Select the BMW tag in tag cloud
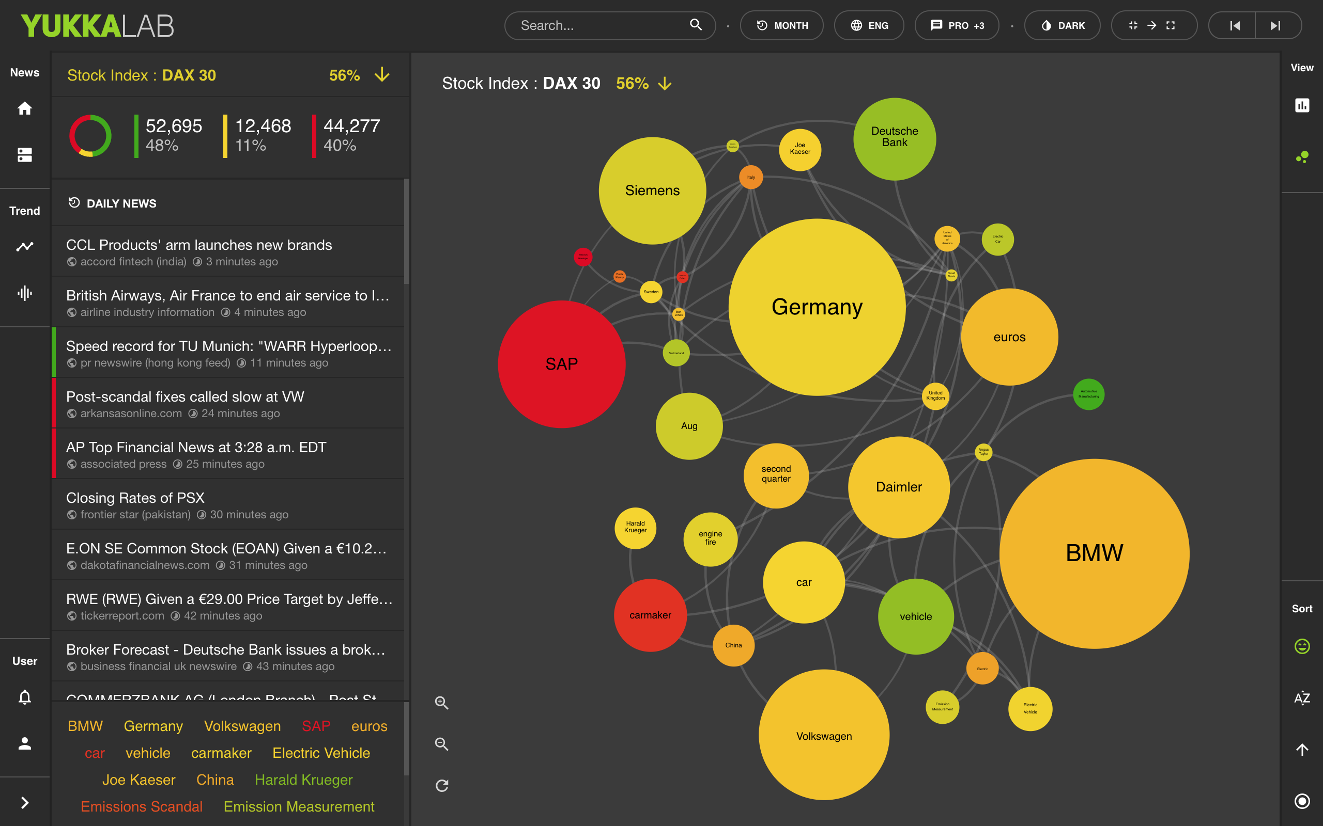 [85, 726]
